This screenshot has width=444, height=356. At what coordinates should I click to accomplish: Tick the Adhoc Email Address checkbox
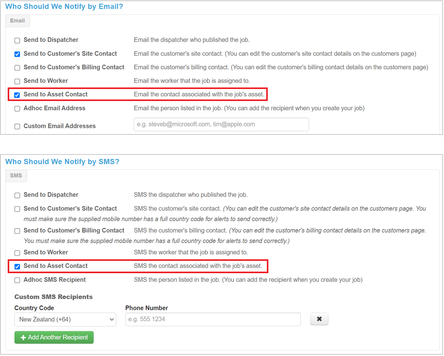(x=17, y=109)
